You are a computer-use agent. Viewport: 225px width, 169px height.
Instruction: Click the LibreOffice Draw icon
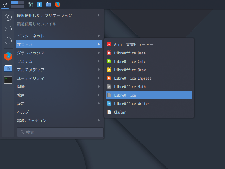tap(109, 70)
